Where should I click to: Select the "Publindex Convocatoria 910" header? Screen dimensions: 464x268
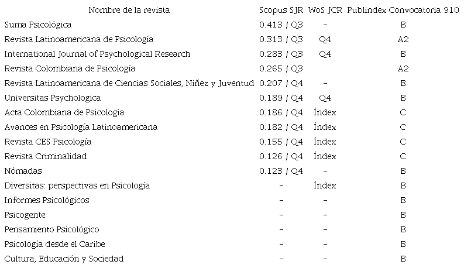(x=403, y=10)
